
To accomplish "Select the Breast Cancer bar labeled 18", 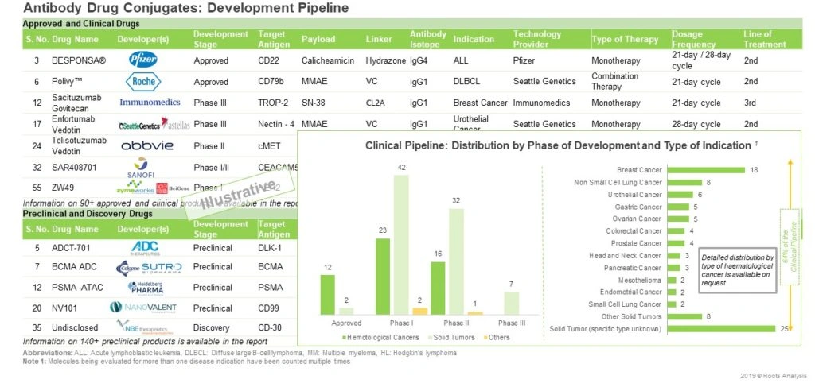I will (705, 170).
